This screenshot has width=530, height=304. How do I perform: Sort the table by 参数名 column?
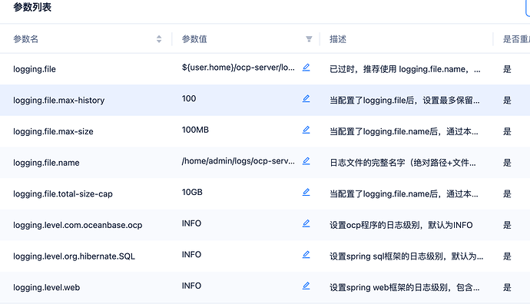(x=159, y=39)
